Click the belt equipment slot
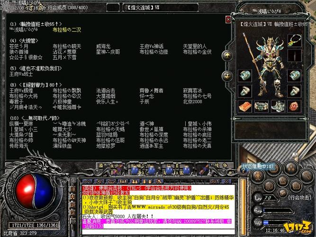 pyautogui.click(x=262, y=106)
